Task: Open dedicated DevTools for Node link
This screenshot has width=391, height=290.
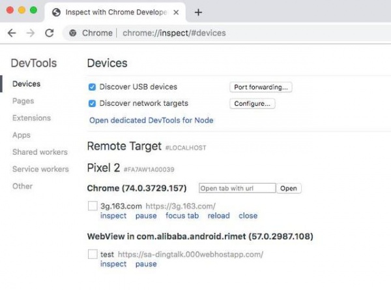Action: [x=151, y=120]
